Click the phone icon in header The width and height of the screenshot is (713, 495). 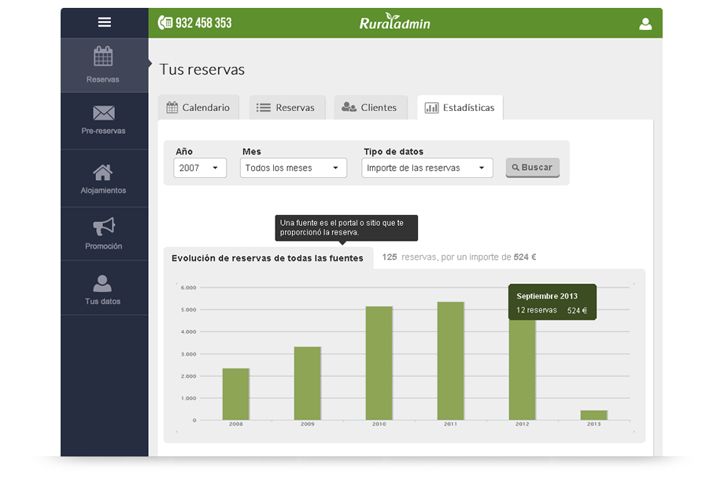point(164,23)
